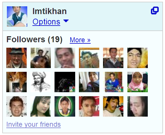Click the orange cat follower avatar
This screenshot has width=165, height=135.
click(17, 82)
